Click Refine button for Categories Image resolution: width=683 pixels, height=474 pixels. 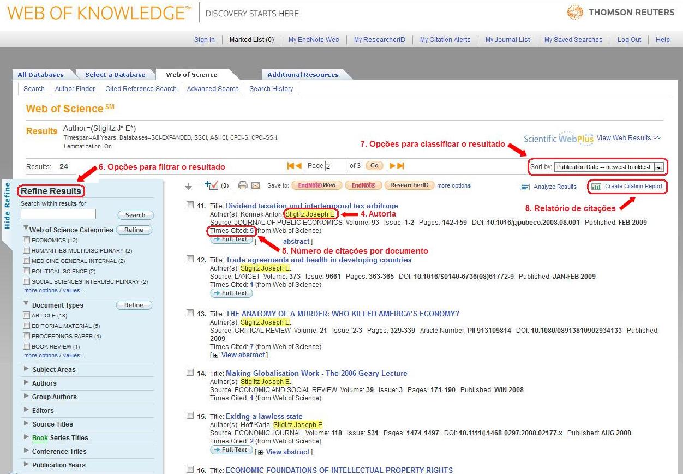point(134,230)
